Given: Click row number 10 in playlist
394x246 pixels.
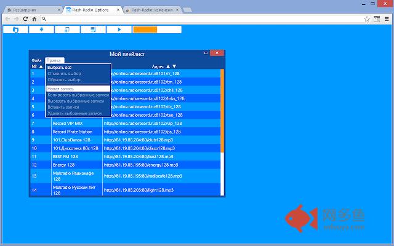Looking at the screenshot, I should pos(34,148).
